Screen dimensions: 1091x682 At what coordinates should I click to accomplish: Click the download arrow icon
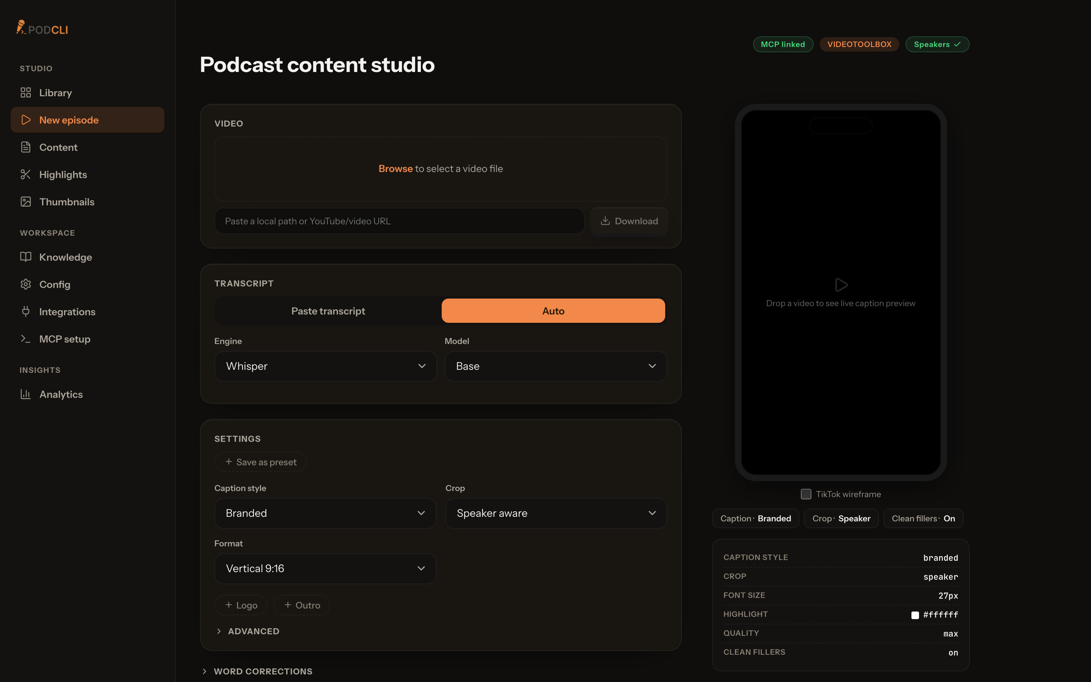point(605,221)
